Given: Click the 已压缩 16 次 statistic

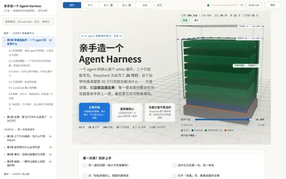Looking at the screenshot, I should 251,16.
